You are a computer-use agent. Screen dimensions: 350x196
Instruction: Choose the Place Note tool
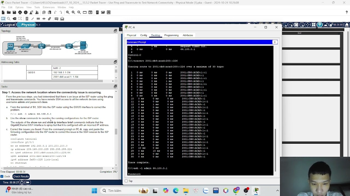pyautogui.click(x=27, y=19)
